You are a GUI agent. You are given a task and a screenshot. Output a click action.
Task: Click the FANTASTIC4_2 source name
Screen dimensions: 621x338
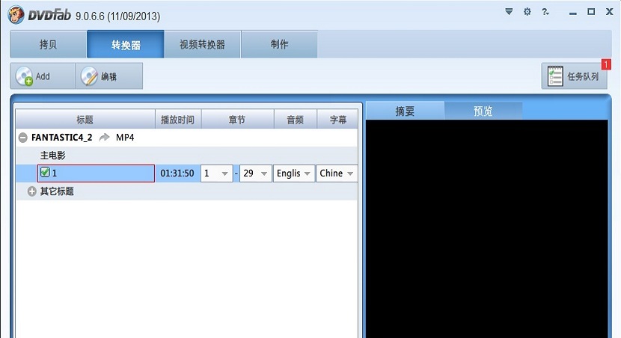[62, 138]
